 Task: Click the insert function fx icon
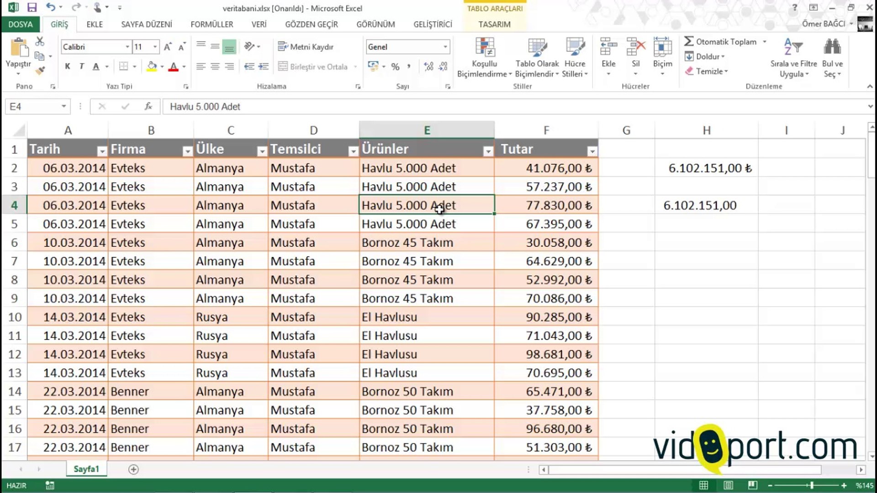(x=148, y=106)
